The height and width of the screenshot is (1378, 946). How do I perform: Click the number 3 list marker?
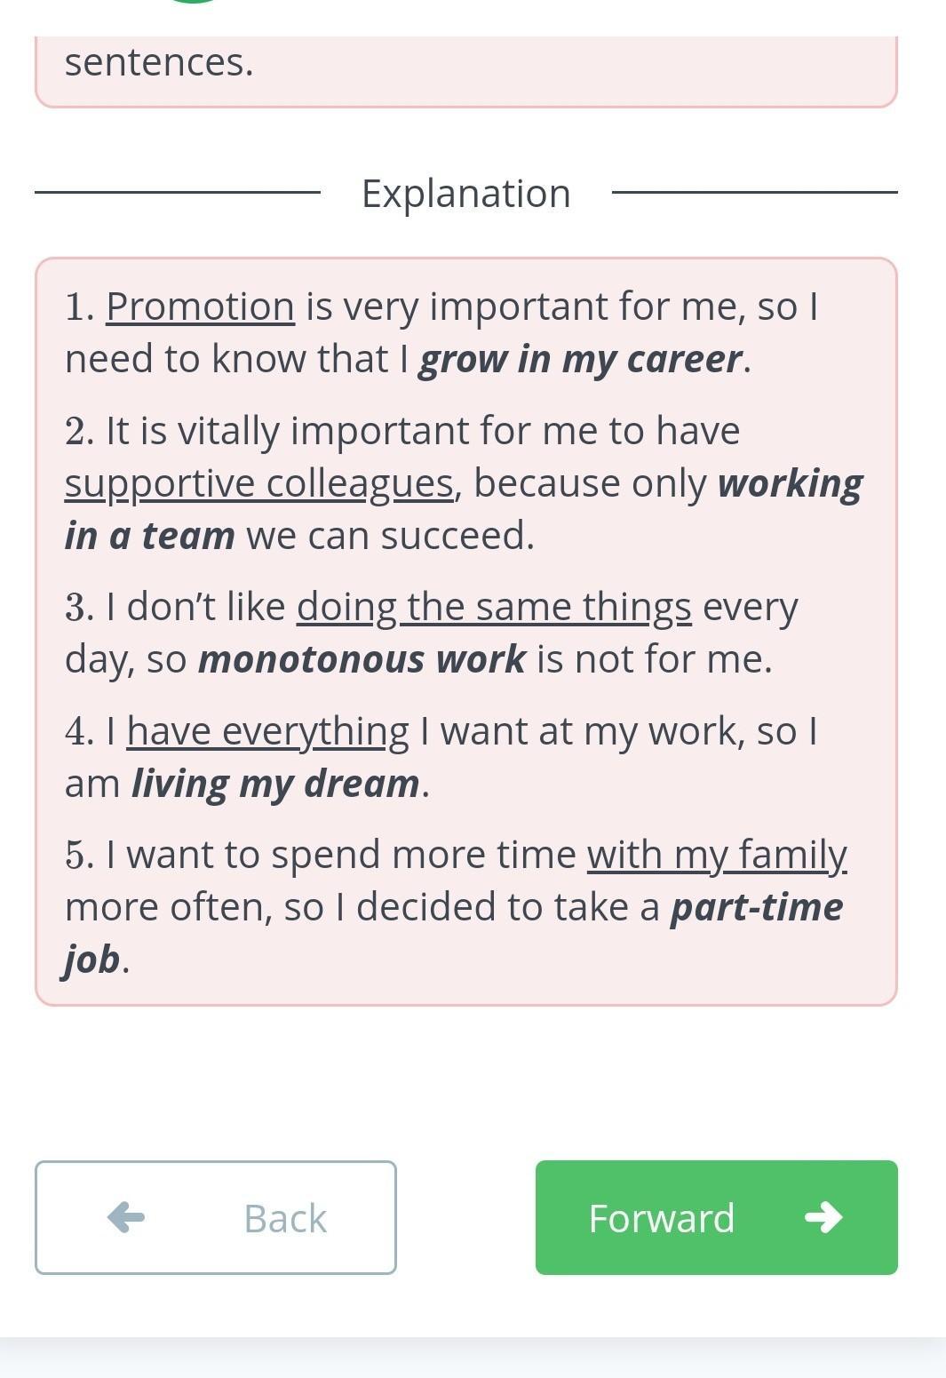coord(79,607)
